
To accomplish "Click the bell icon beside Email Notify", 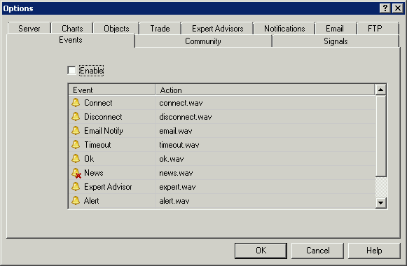I will click(76, 131).
